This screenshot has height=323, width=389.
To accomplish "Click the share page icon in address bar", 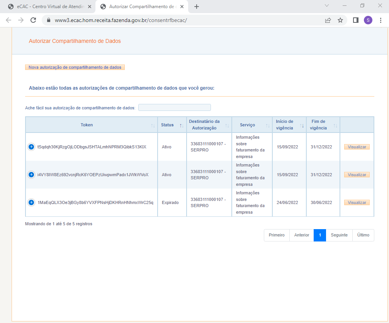I will click(328, 20).
